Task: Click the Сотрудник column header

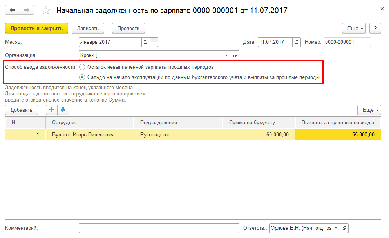Action: 90,122
